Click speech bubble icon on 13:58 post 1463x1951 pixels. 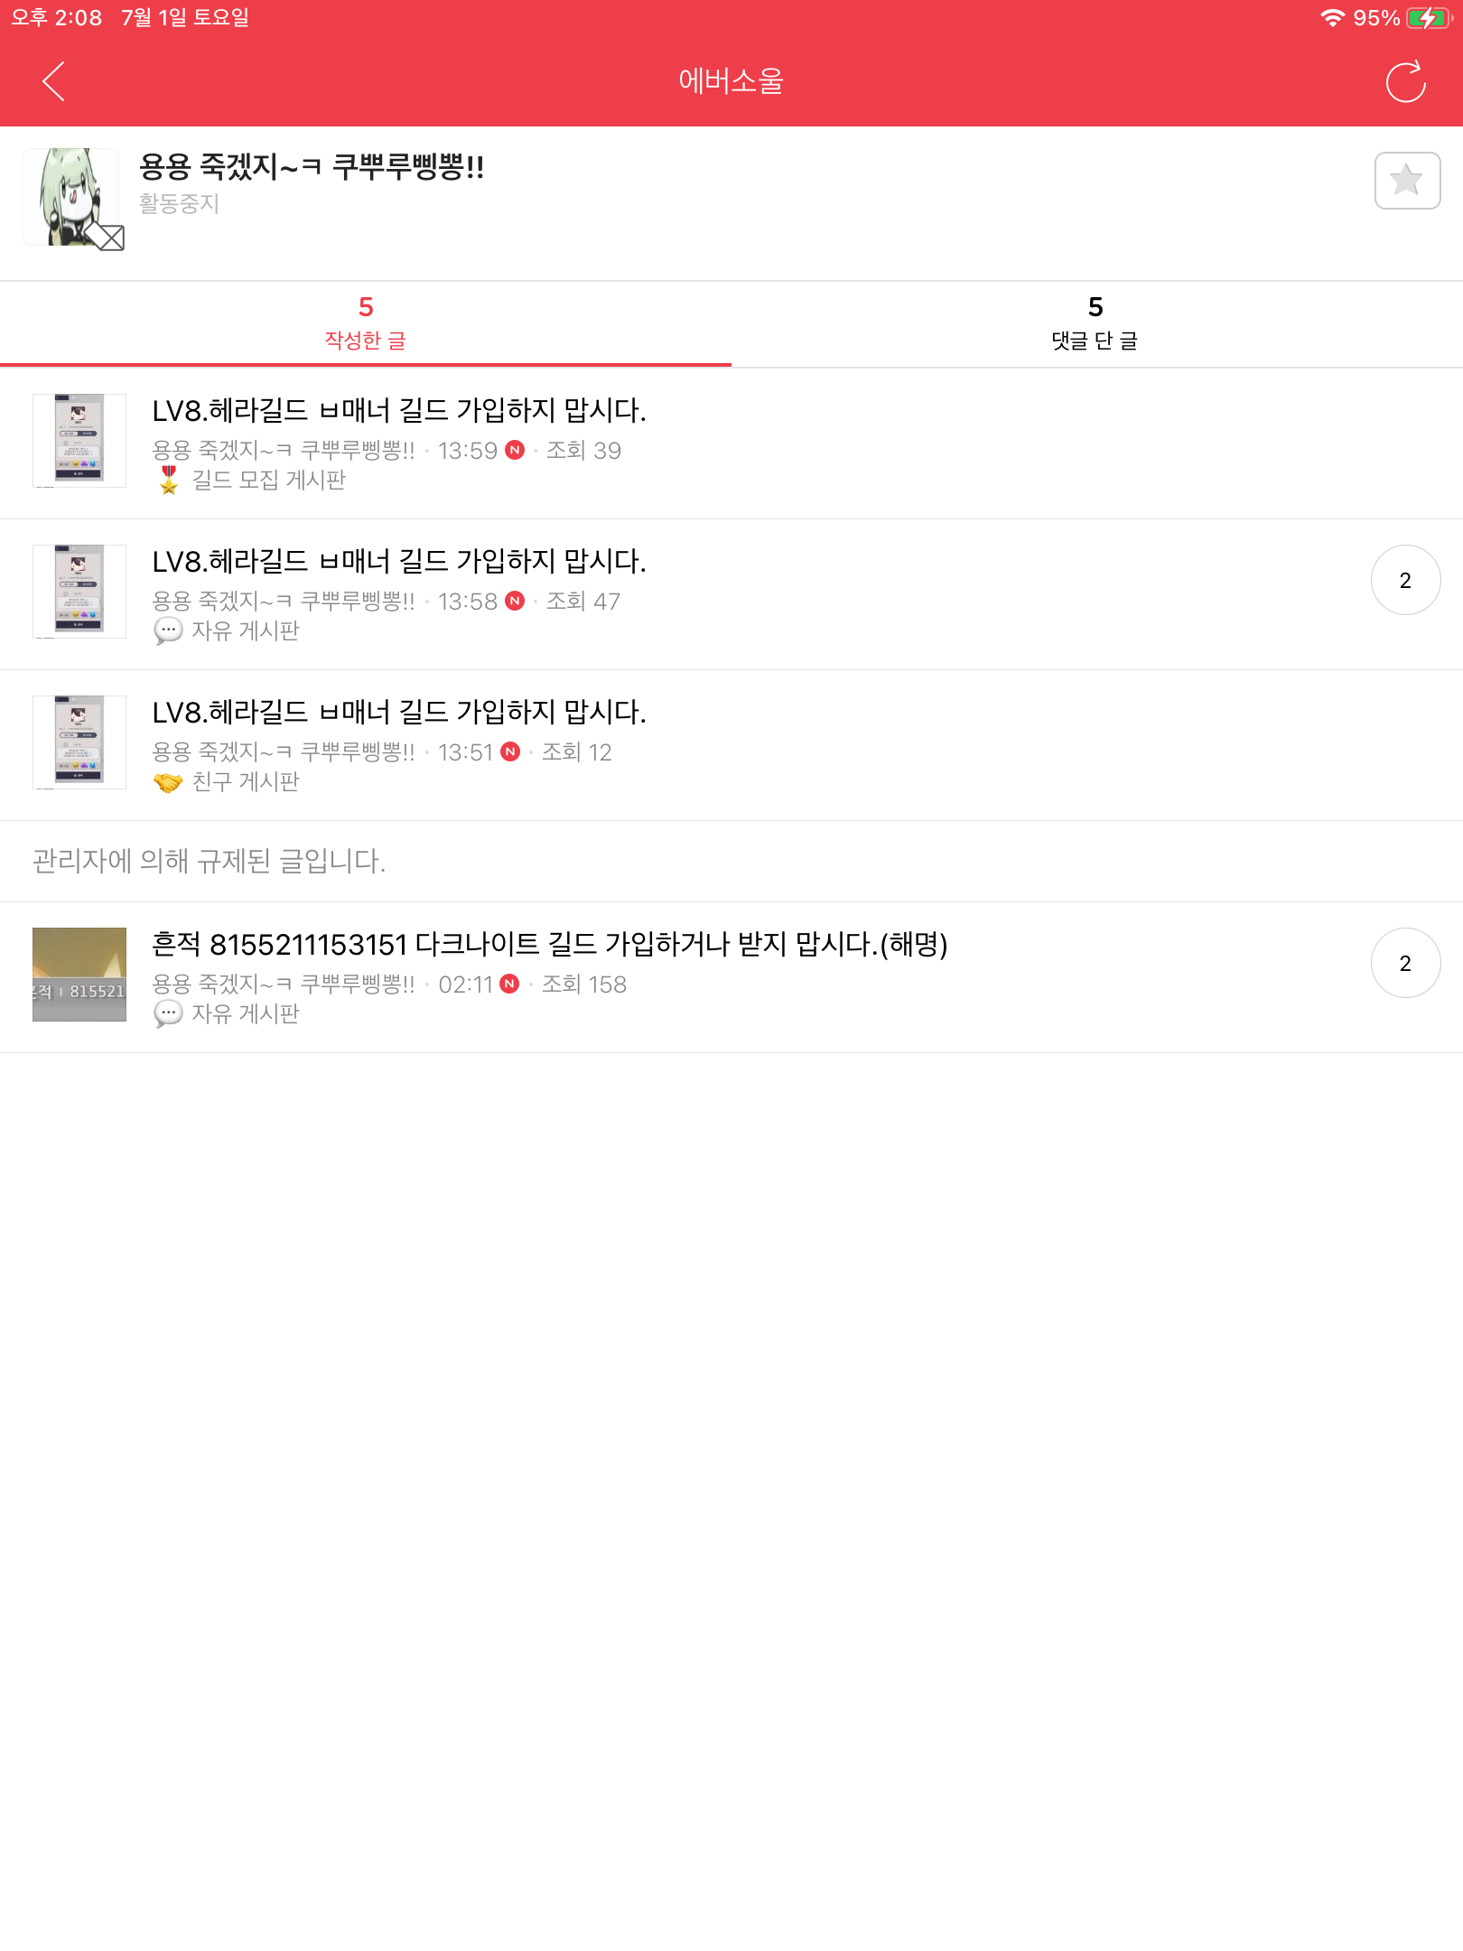point(168,630)
